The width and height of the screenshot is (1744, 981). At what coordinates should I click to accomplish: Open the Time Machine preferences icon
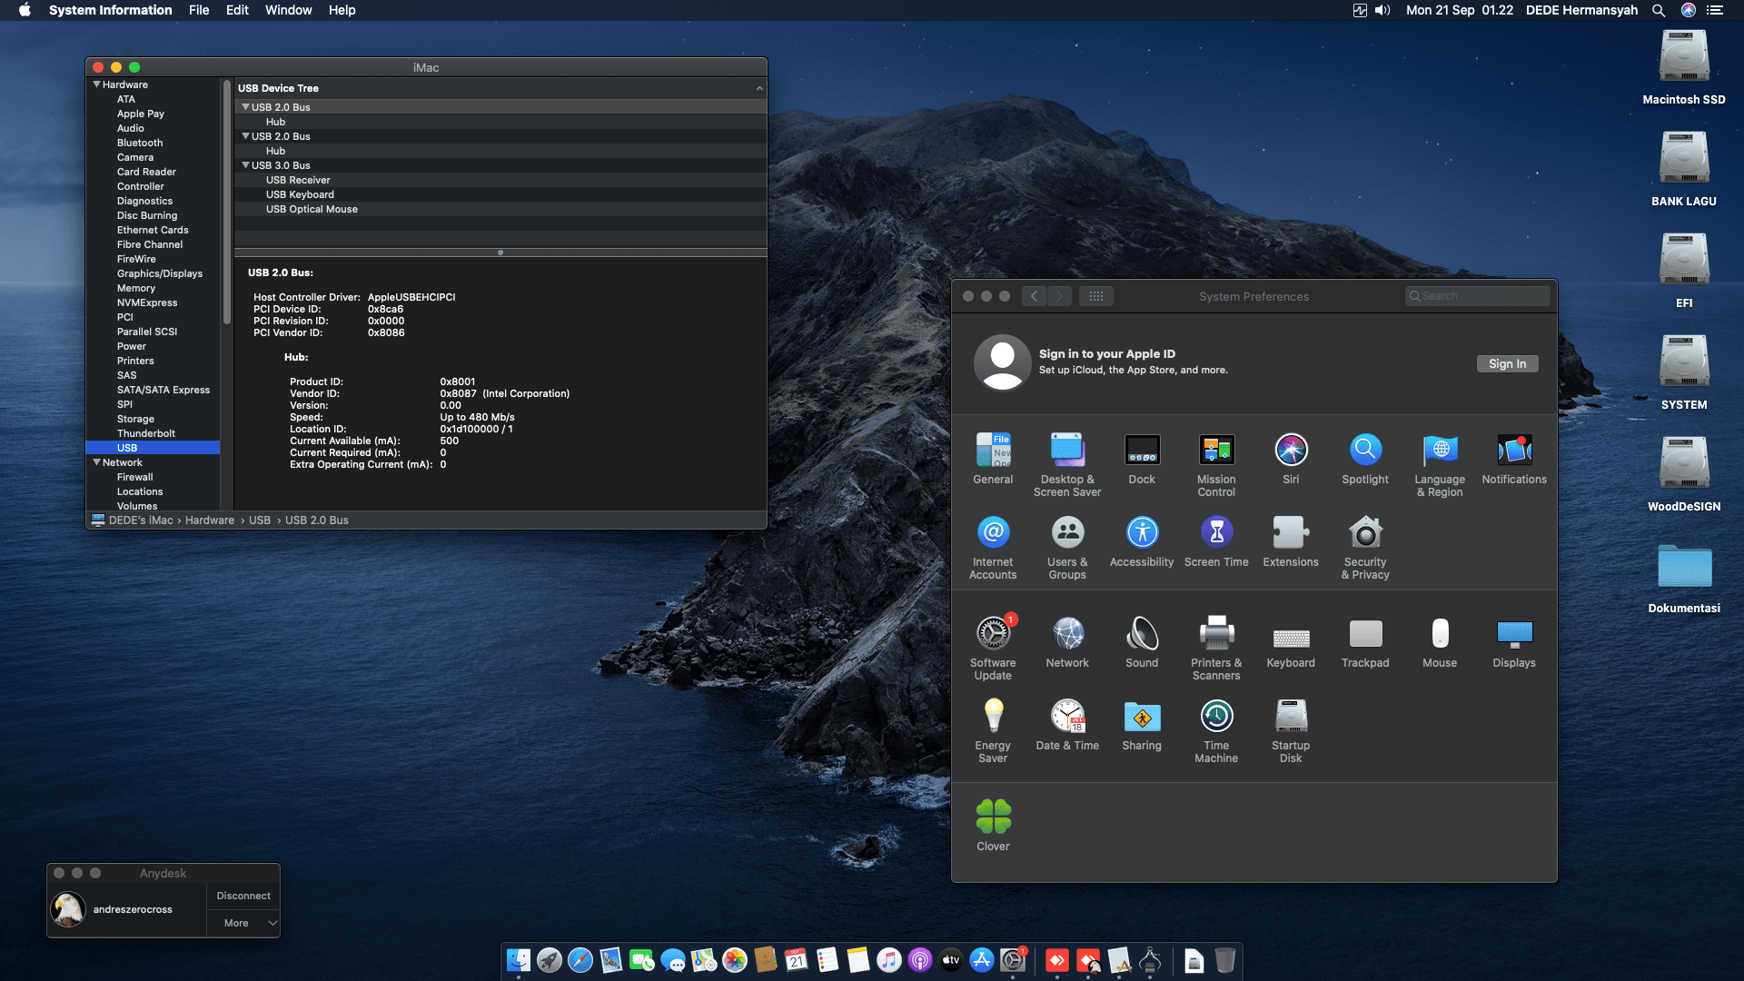(1215, 718)
